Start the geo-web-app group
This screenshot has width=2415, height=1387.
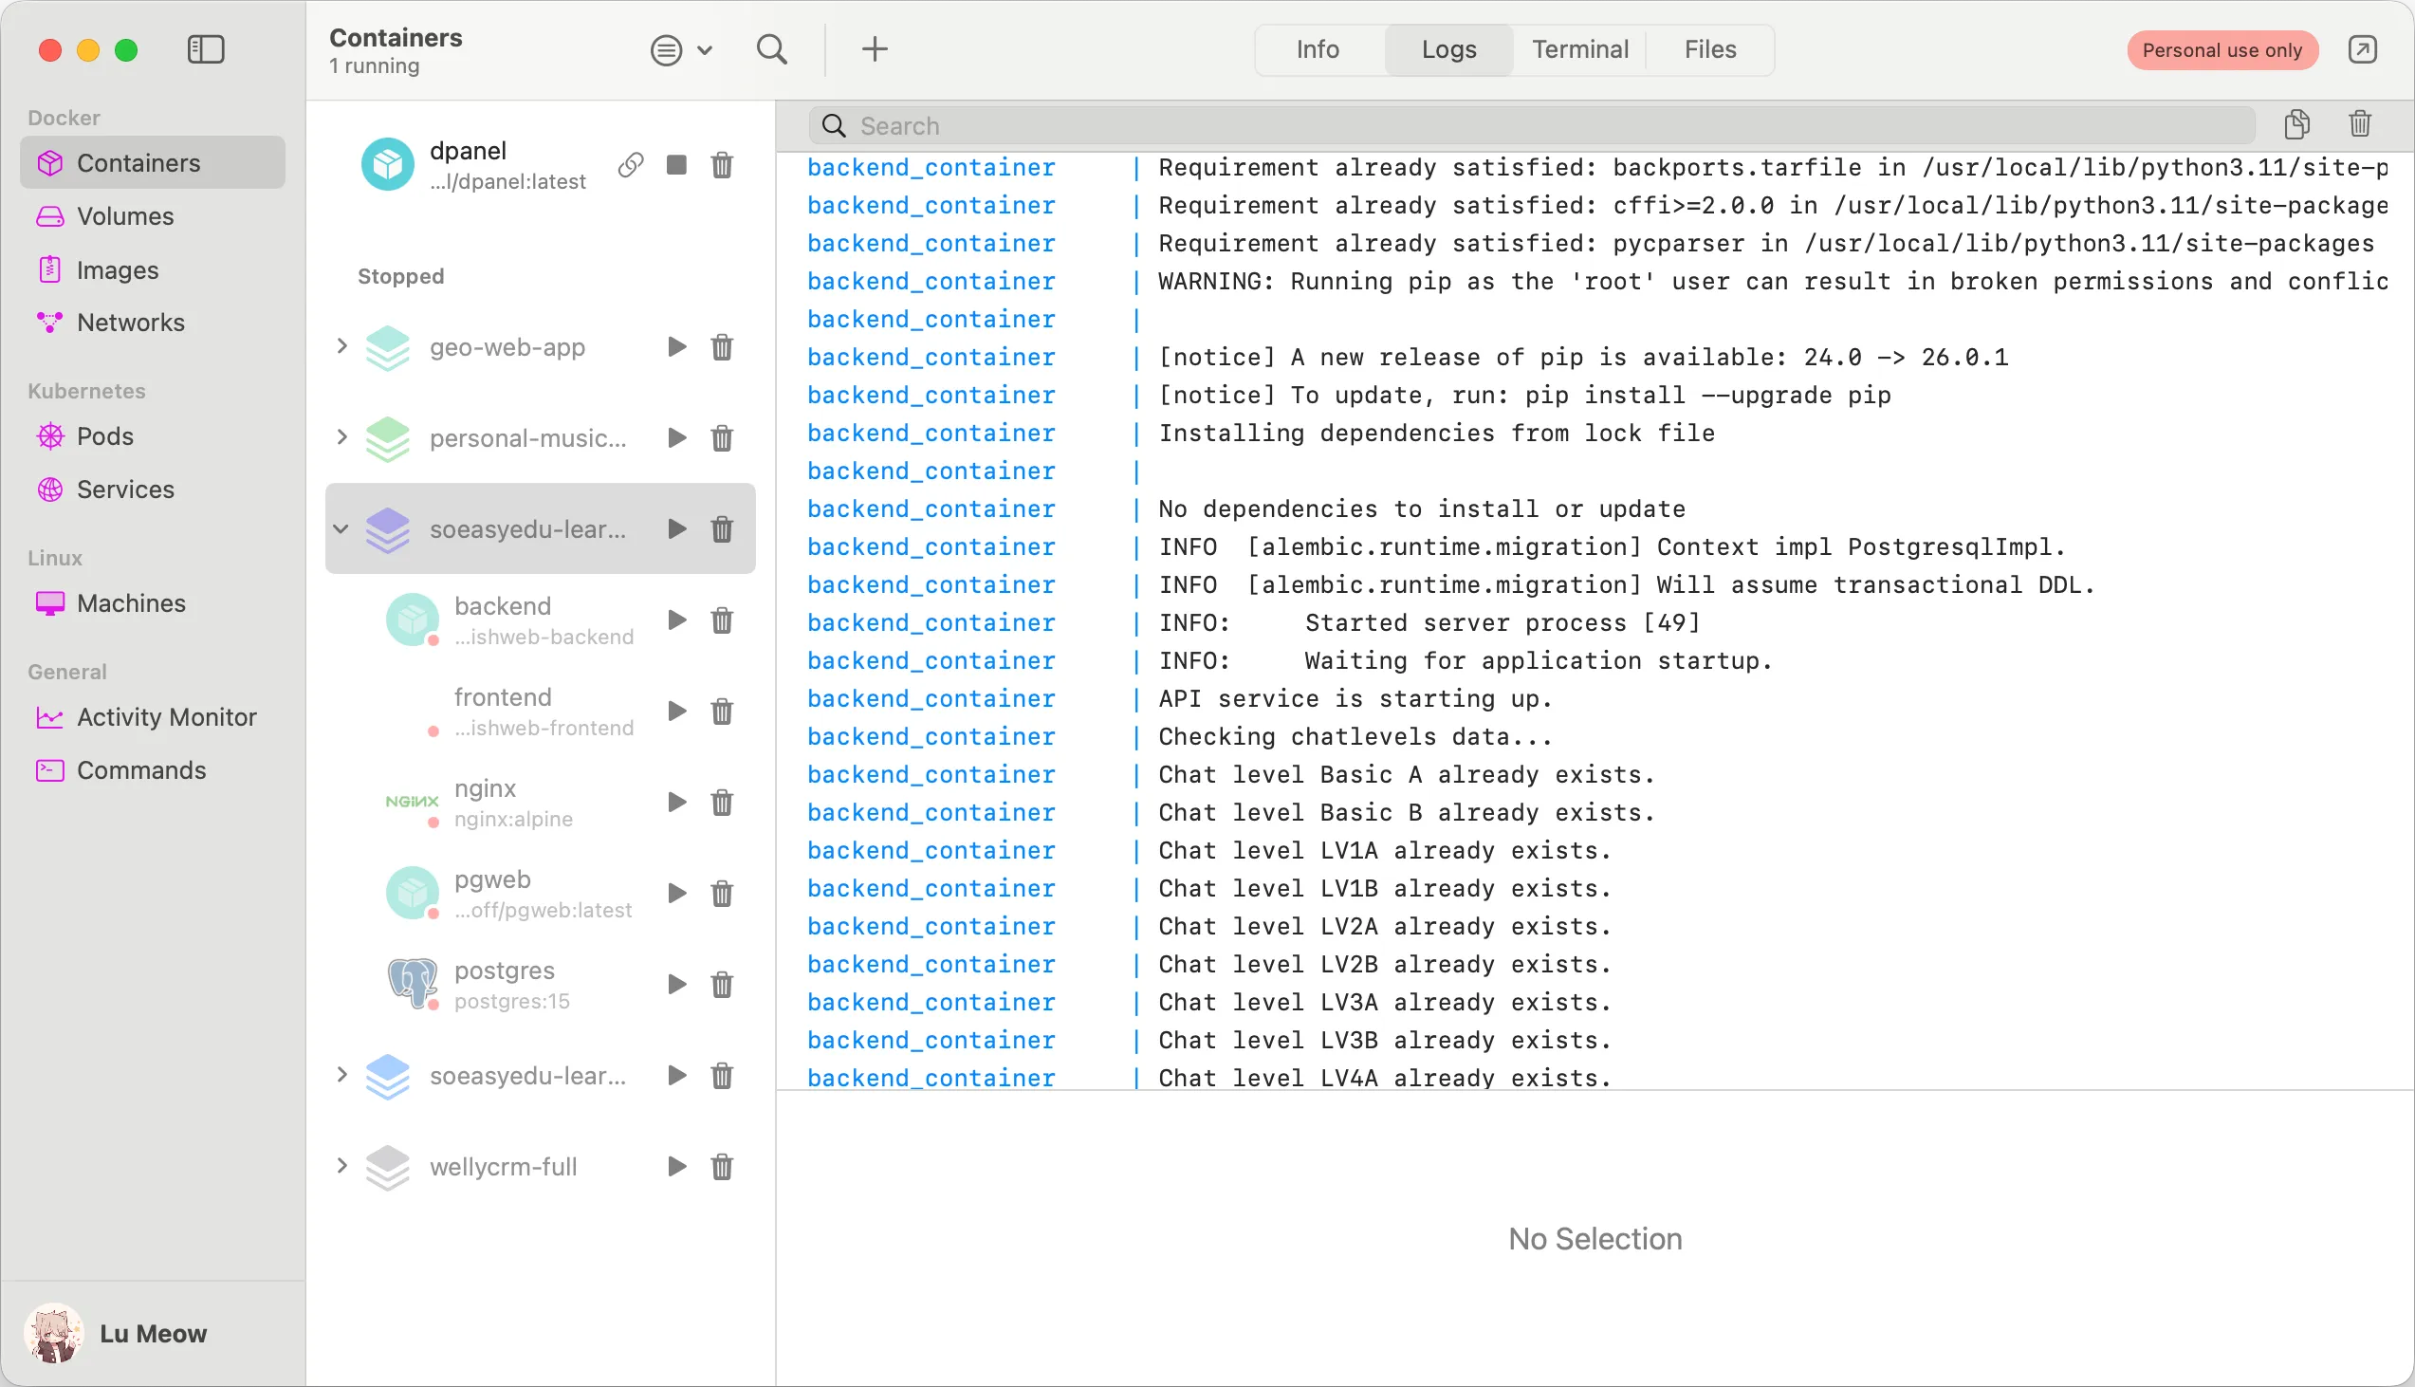[677, 347]
